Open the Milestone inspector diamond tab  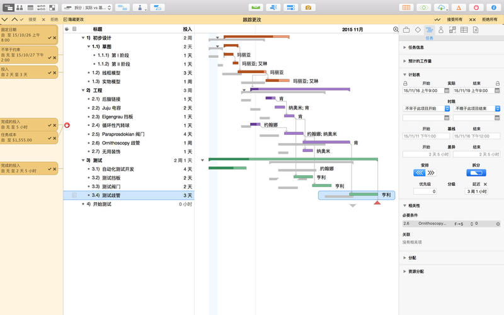pos(418,30)
